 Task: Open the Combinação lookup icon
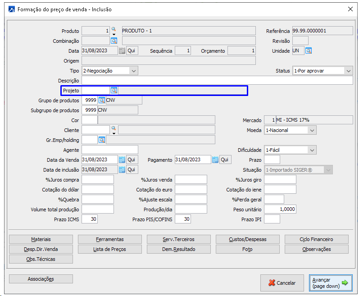114,41
